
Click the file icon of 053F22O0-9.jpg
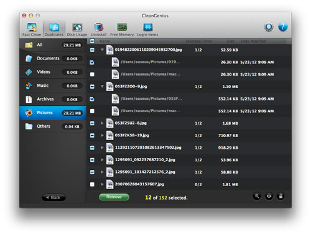point(109,86)
